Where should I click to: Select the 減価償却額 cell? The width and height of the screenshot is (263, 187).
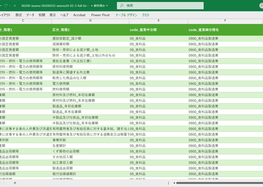coord(91,44)
